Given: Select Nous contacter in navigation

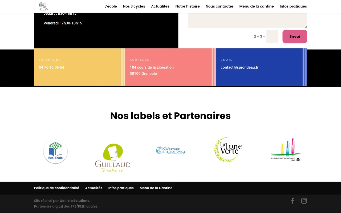Looking at the screenshot, I should click(220, 6).
